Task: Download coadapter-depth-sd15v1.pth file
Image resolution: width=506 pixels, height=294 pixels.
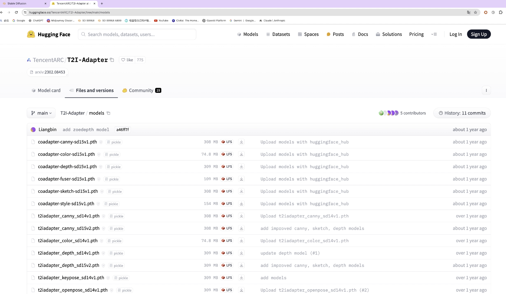Action: tap(241, 167)
